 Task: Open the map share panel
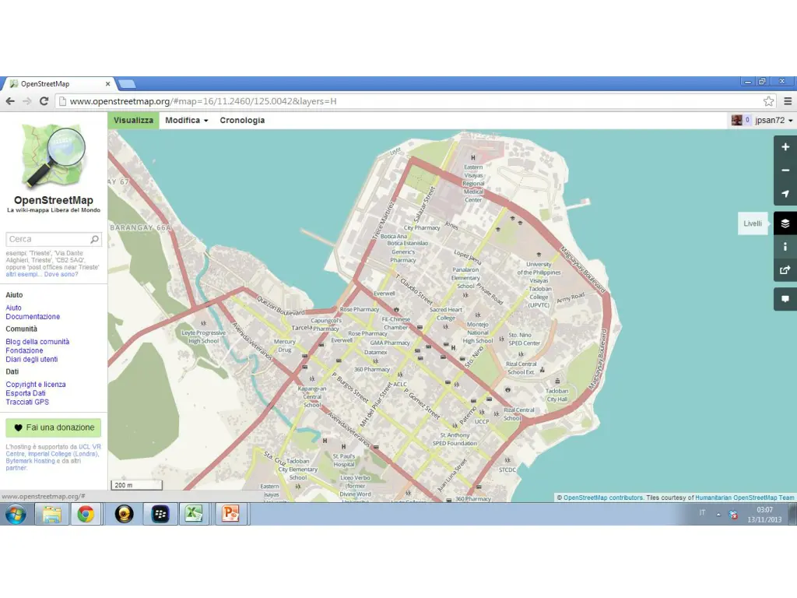pyautogui.click(x=785, y=270)
